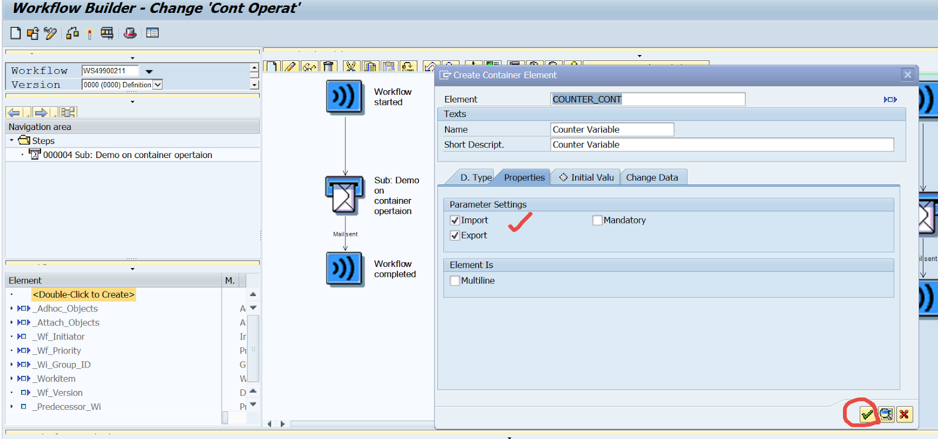Viewport: 938px width, 439px height.
Task: Click the Element column header
Action: click(113, 280)
